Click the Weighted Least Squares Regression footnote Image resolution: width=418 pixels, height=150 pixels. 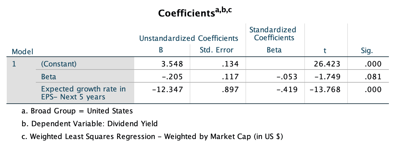[x=152, y=137]
